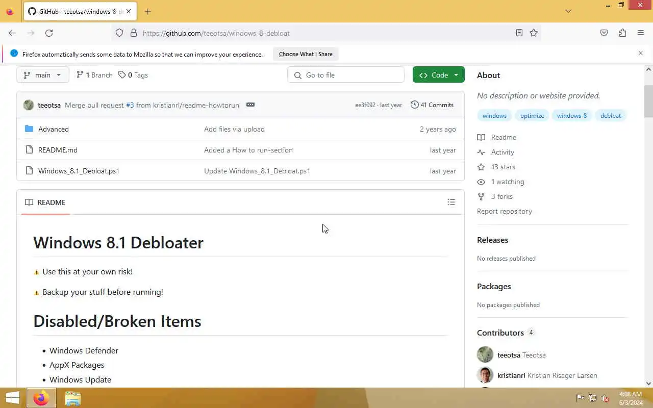Open a new browser tab

147,11
